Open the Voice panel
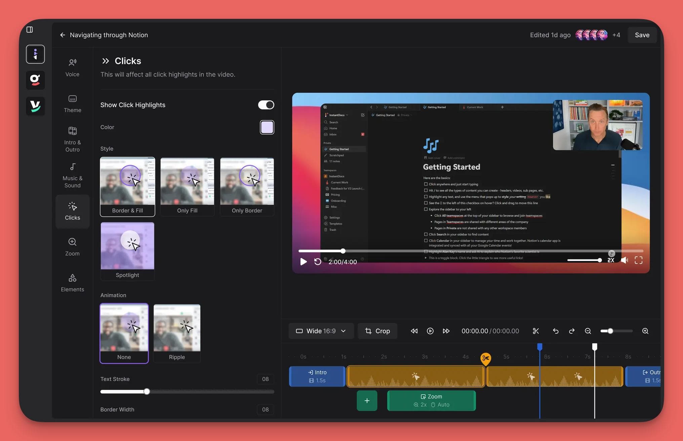Screen dimensions: 683x441 [x=72, y=67]
